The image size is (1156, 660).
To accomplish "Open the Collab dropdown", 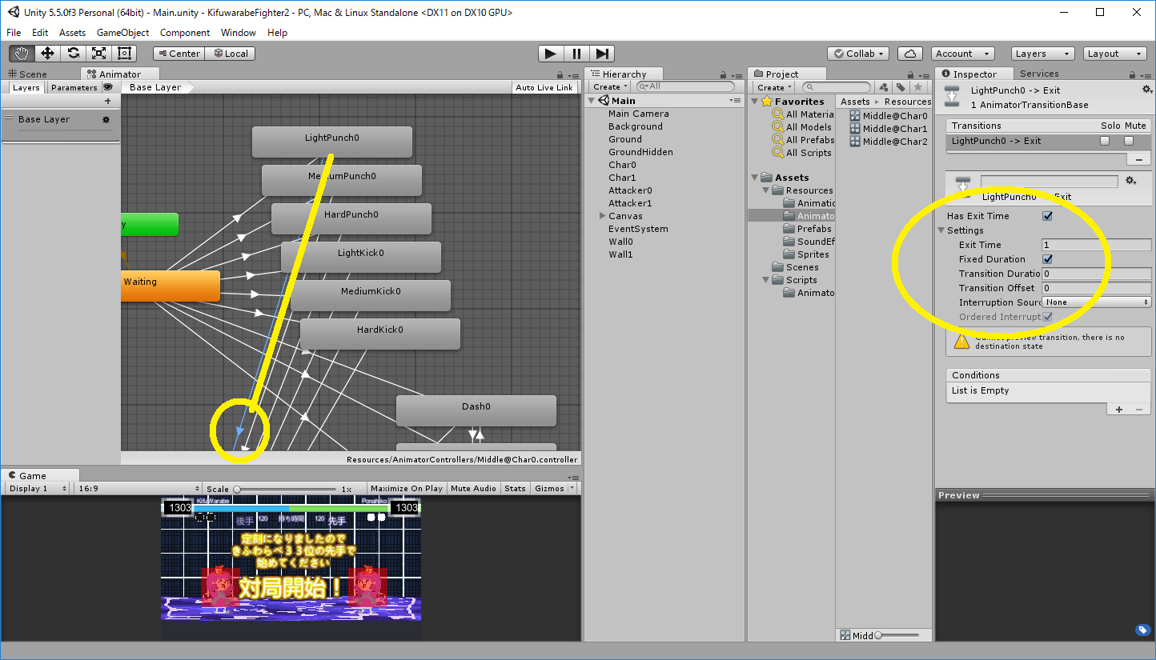I will pos(858,54).
